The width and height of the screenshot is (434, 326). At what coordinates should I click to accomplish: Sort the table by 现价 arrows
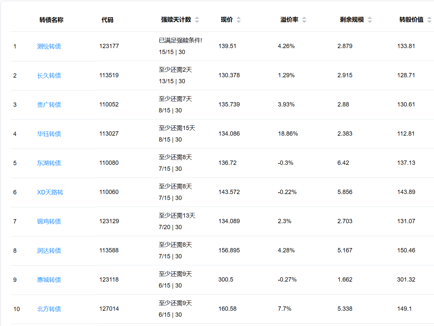pyautogui.click(x=239, y=20)
